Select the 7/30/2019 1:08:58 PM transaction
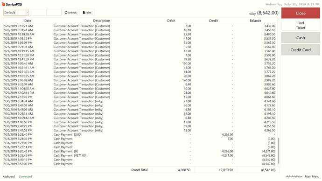Screen dimensions: 322x181 pos(140,122)
